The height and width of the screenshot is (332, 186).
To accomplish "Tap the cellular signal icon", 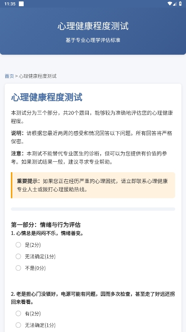I will [x=175, y=4].
